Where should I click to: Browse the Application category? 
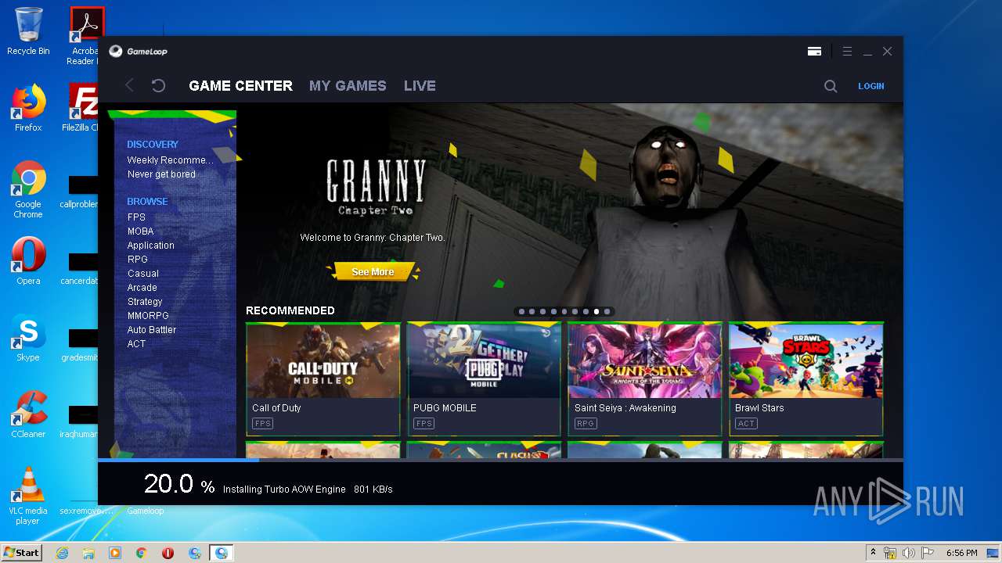coord(150,246)
